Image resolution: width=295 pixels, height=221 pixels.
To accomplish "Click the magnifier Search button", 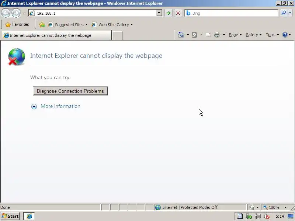I will [x=284, y=13].
